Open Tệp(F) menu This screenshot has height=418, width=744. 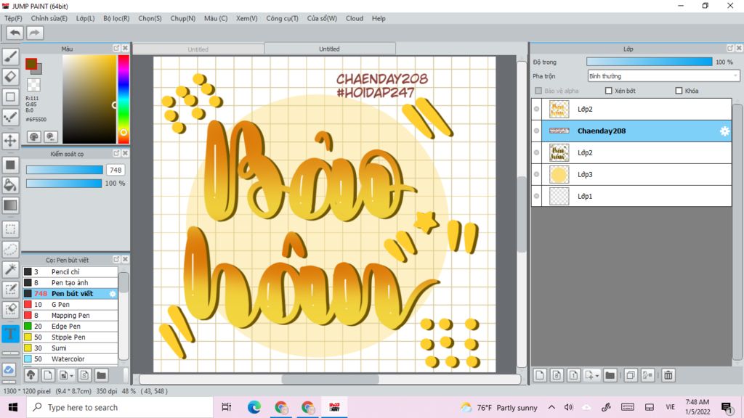[13, 18]
